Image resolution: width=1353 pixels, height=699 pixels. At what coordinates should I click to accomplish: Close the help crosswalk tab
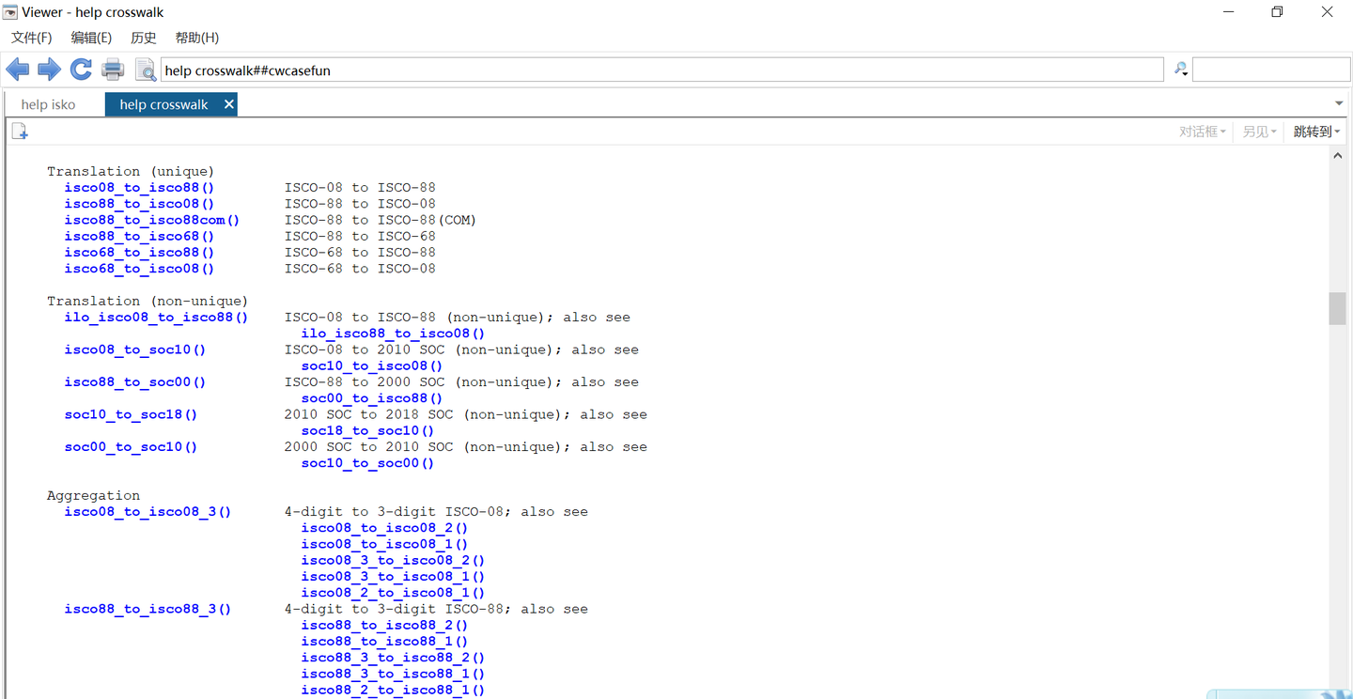click(228, 104)
